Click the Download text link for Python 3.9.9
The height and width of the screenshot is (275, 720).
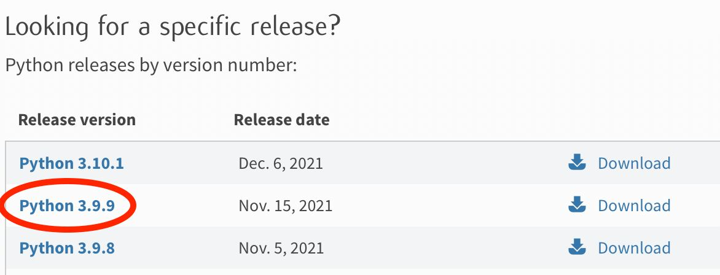(x=633, y=205)
